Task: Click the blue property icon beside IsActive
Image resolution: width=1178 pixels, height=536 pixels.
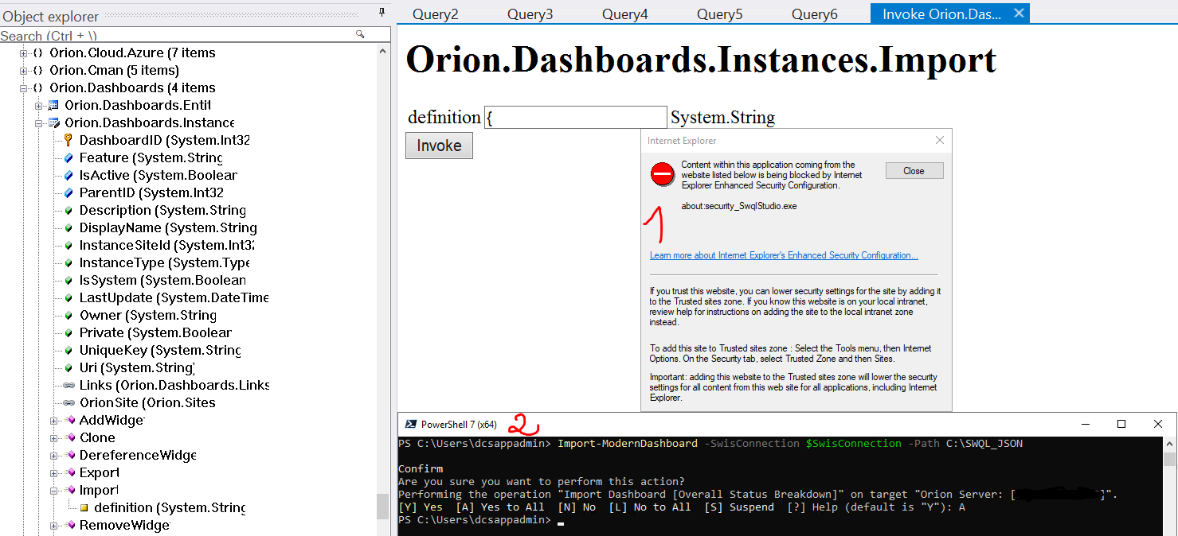Action: point(68,176)
